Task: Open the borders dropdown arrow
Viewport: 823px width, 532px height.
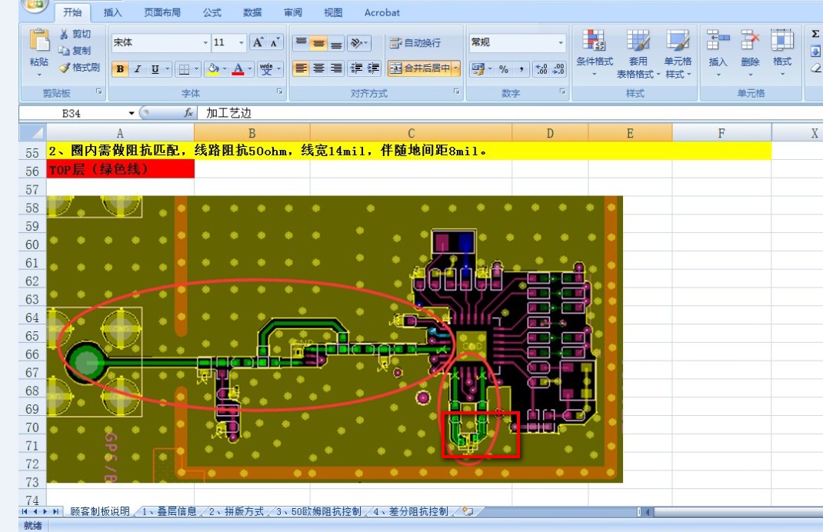Action: [196, 68]
